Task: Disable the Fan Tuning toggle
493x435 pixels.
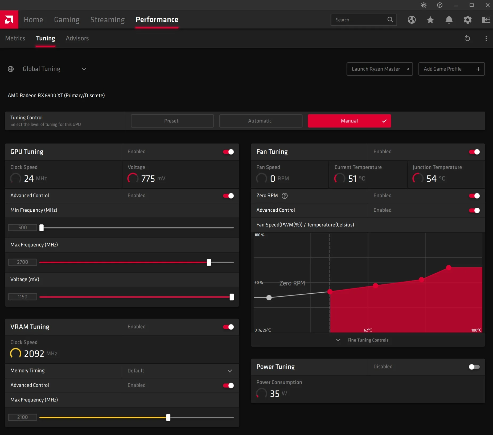Action: click(x=474, y=152)
